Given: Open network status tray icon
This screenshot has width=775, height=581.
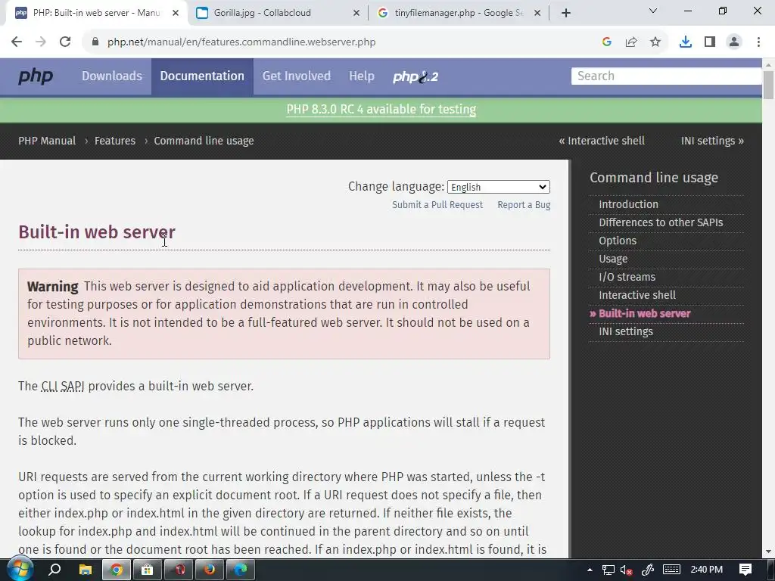Looking at the screenshot, I should coord(608,570).
